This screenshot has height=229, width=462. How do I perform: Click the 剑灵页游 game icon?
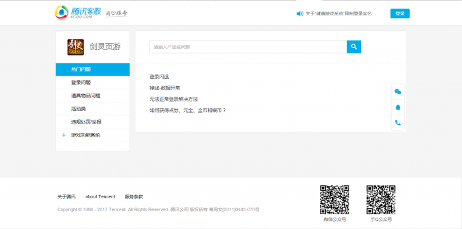[75, 47]
